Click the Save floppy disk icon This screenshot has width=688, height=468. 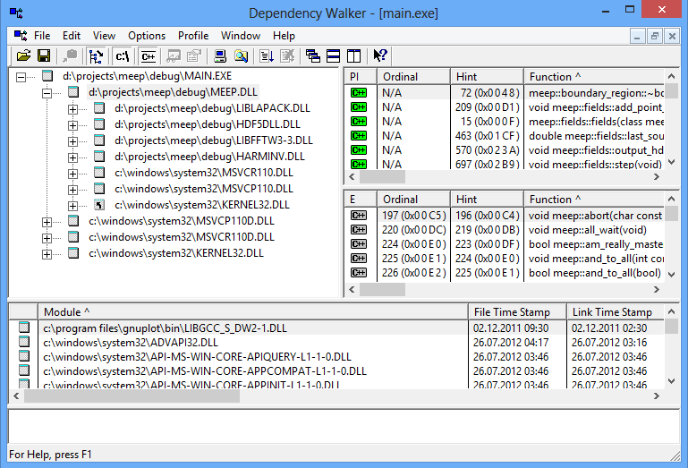(x=42, y=56)
